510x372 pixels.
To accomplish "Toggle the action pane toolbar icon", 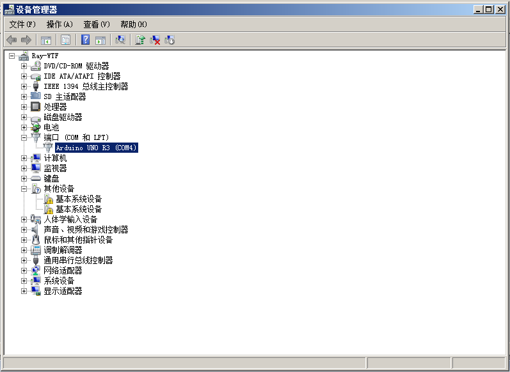I will click(x=100, y=40).
